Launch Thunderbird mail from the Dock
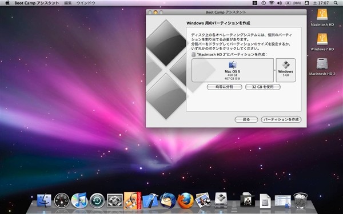Viewport: 343px width, 214px height. pyautogui.click(x=167, y=200)
